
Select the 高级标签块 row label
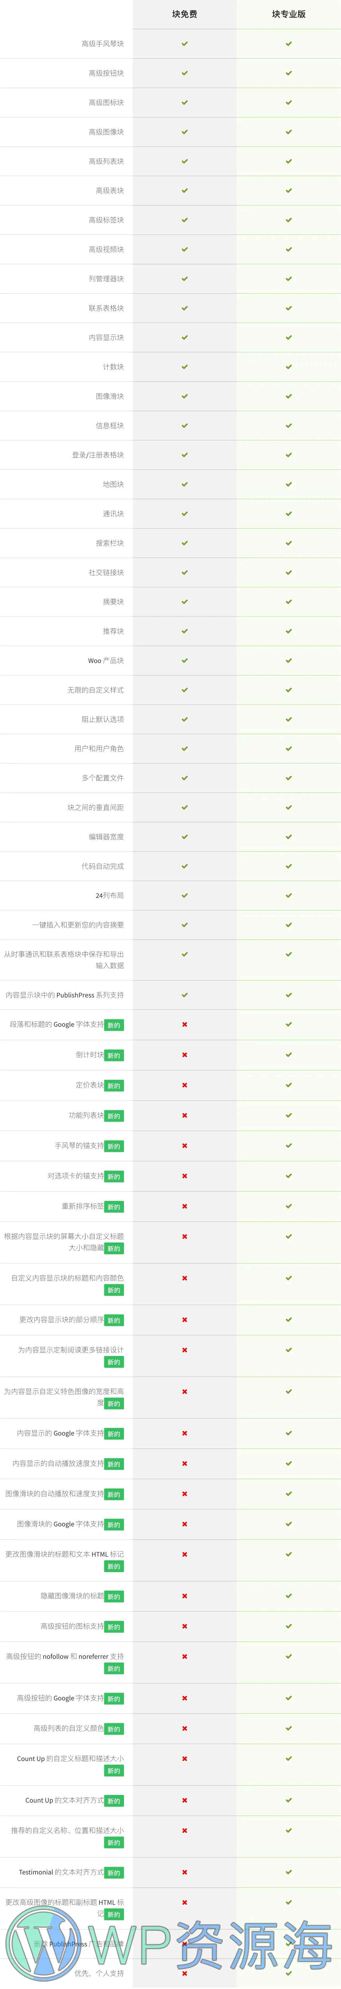click(106, 220)
